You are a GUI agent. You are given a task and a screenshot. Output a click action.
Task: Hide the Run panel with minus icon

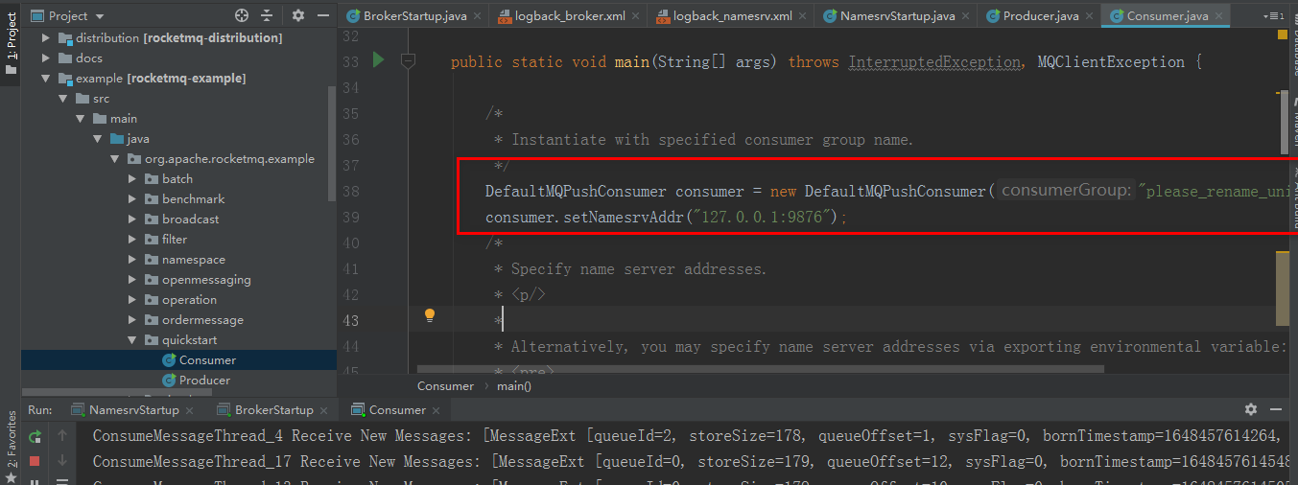[x=1278, y=409]
